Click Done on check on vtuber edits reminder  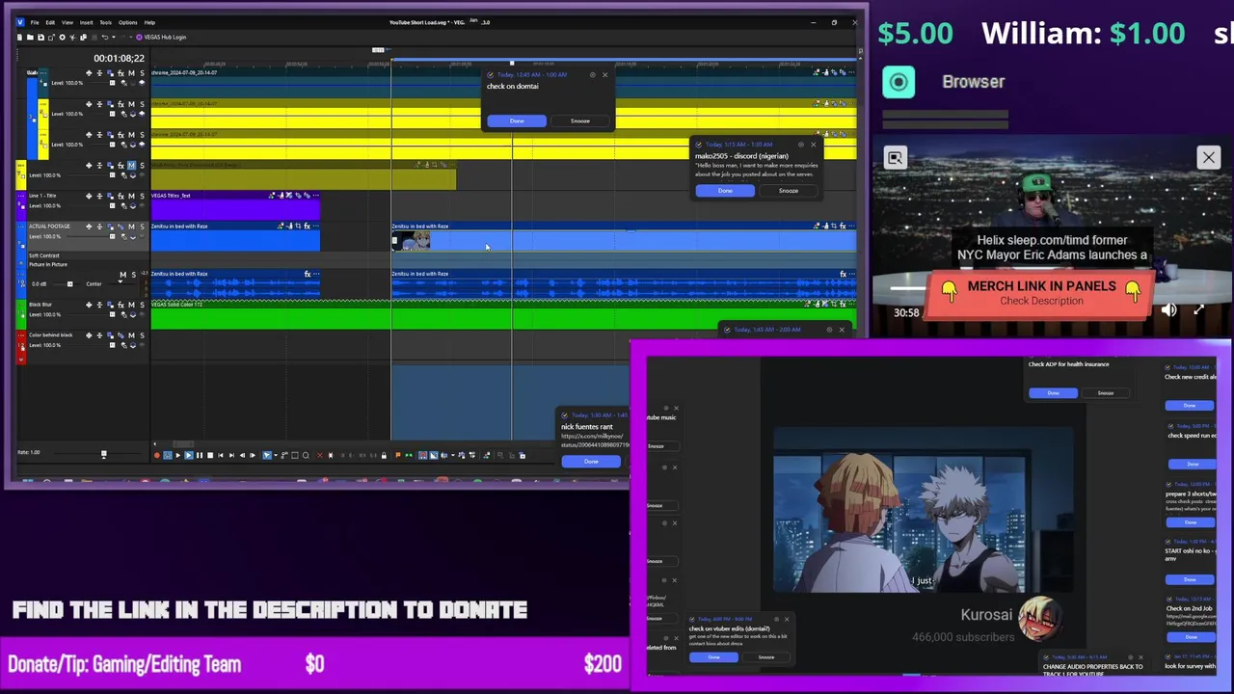pyautogui.click(x=713, y=657)
